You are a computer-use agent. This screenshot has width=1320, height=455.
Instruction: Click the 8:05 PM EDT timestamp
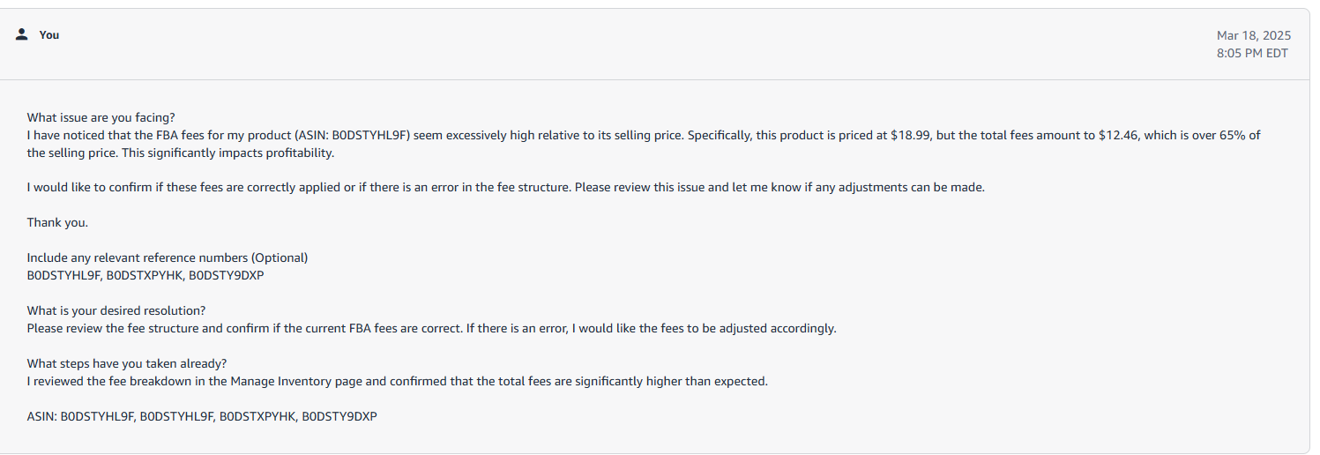click(1252, 53)
